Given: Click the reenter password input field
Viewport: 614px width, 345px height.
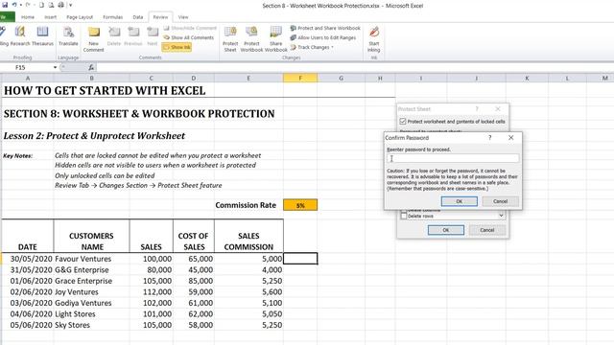Looking at the screenshot, I should 453,158.
